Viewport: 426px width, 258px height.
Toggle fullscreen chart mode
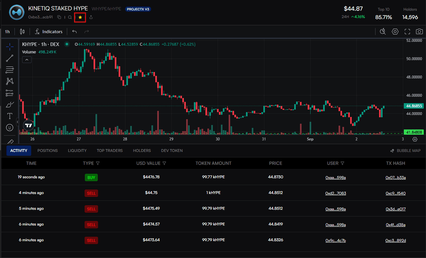[x=407, y=31]
